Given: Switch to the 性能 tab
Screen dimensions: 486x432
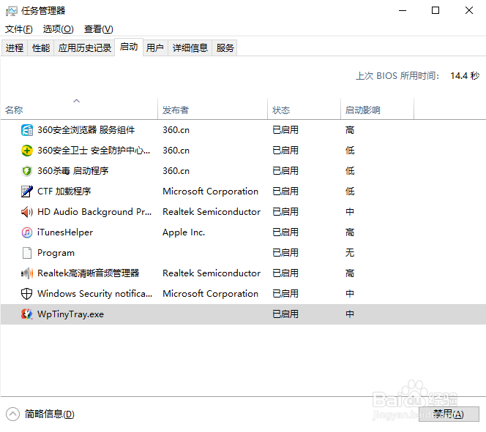Looking at the screenshot, I should pos(41,48).
